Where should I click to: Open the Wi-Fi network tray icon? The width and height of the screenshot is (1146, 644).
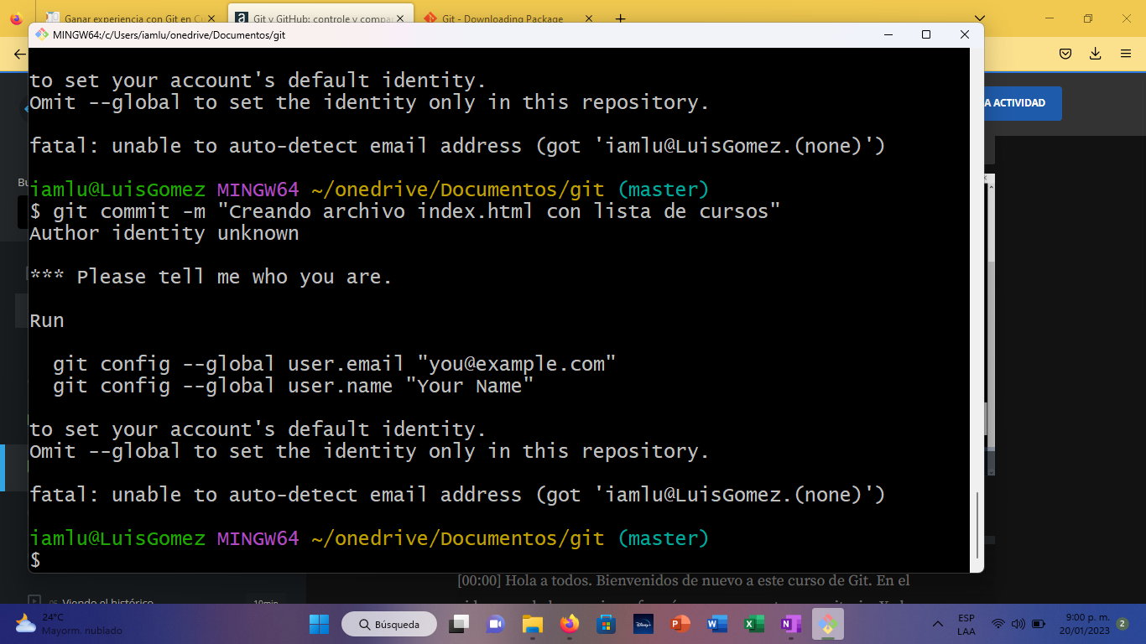tap(998, 624)
